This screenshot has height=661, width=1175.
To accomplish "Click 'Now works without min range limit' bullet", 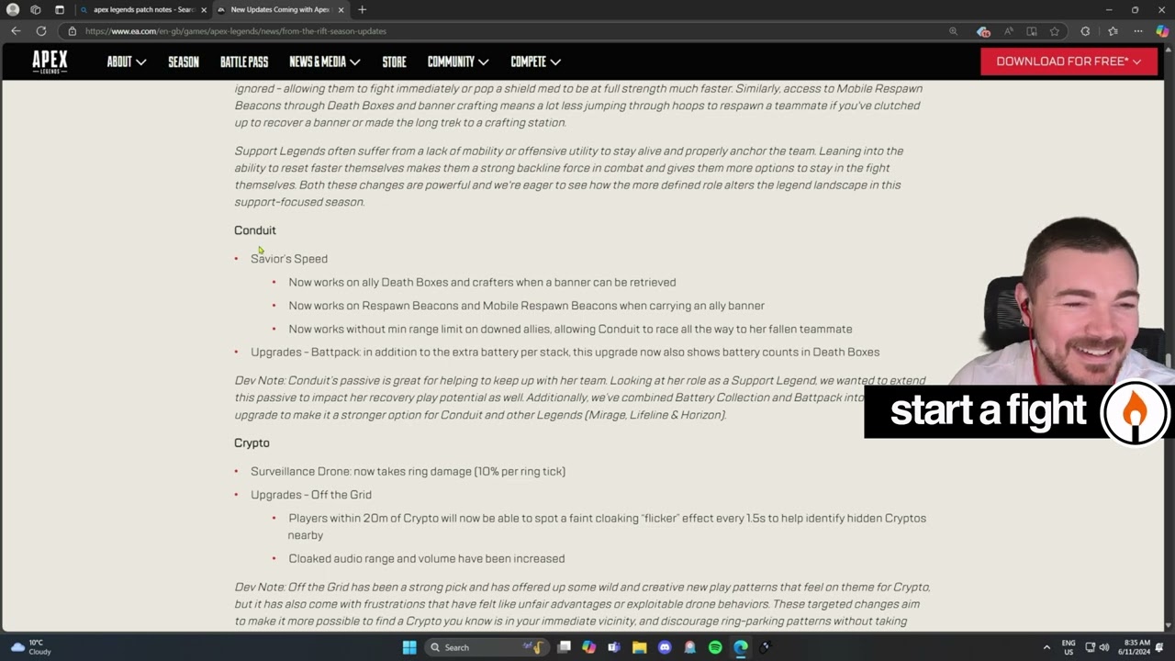I will [570, 330].
